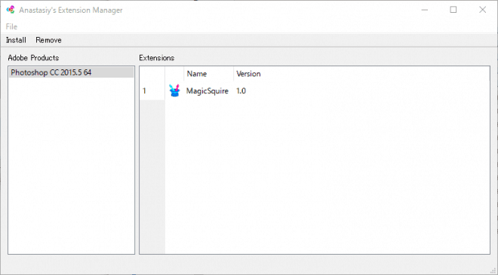
Task: Click the MagicSquire extension icon
Action: point(174,90)
